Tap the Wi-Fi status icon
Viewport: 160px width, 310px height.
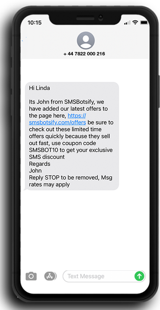(135, 23)
